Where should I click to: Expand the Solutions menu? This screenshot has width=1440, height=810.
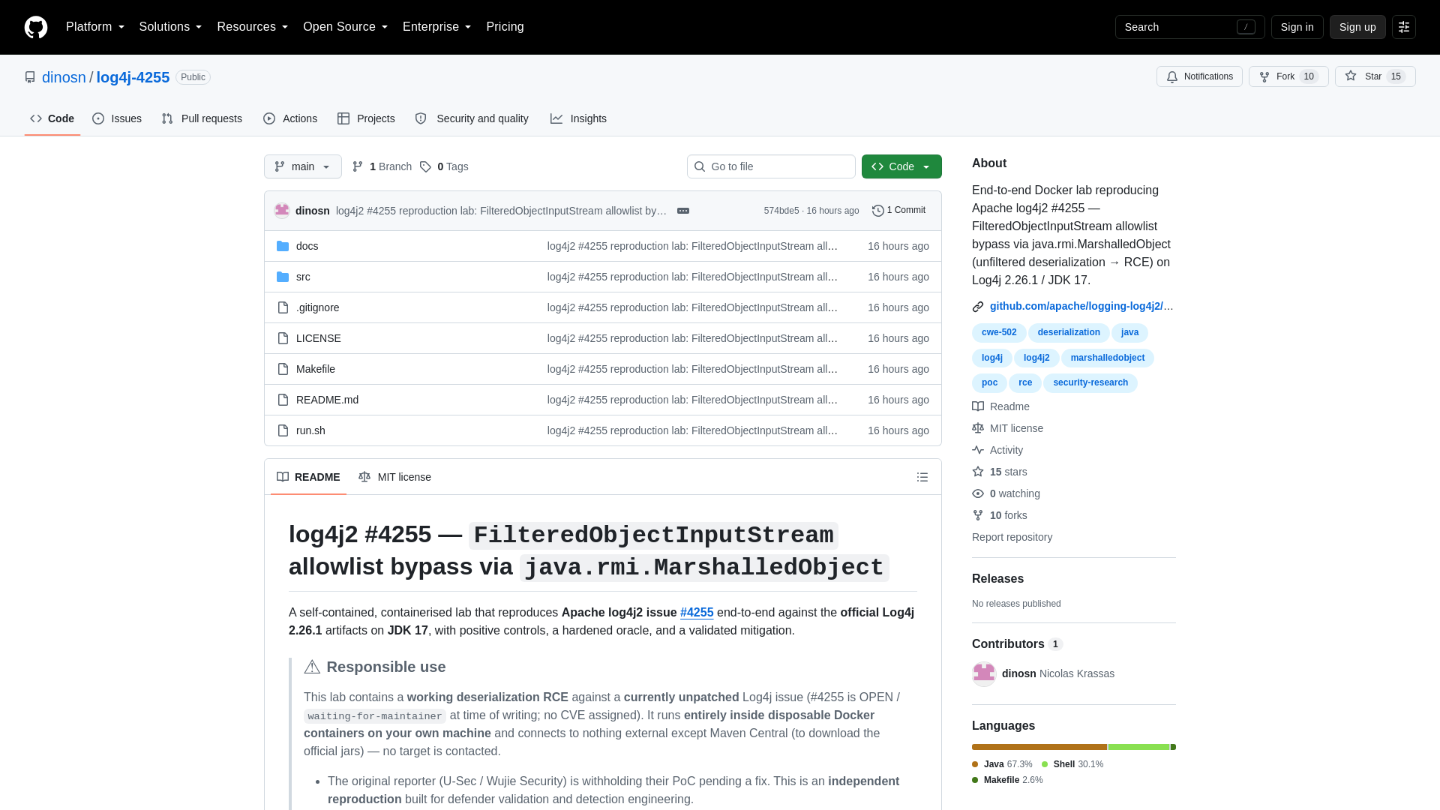coord(170,27)
